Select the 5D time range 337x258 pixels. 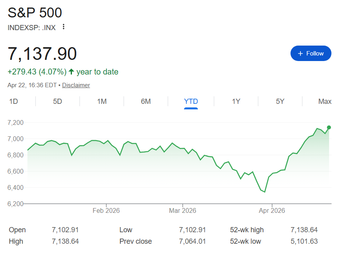click(58, 101)
